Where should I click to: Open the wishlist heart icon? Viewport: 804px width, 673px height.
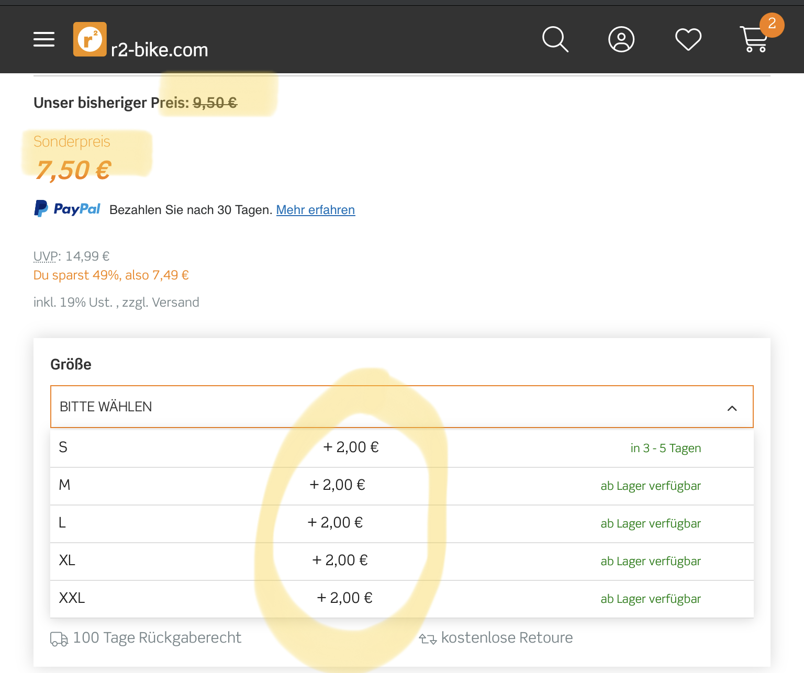click(688, 39)
